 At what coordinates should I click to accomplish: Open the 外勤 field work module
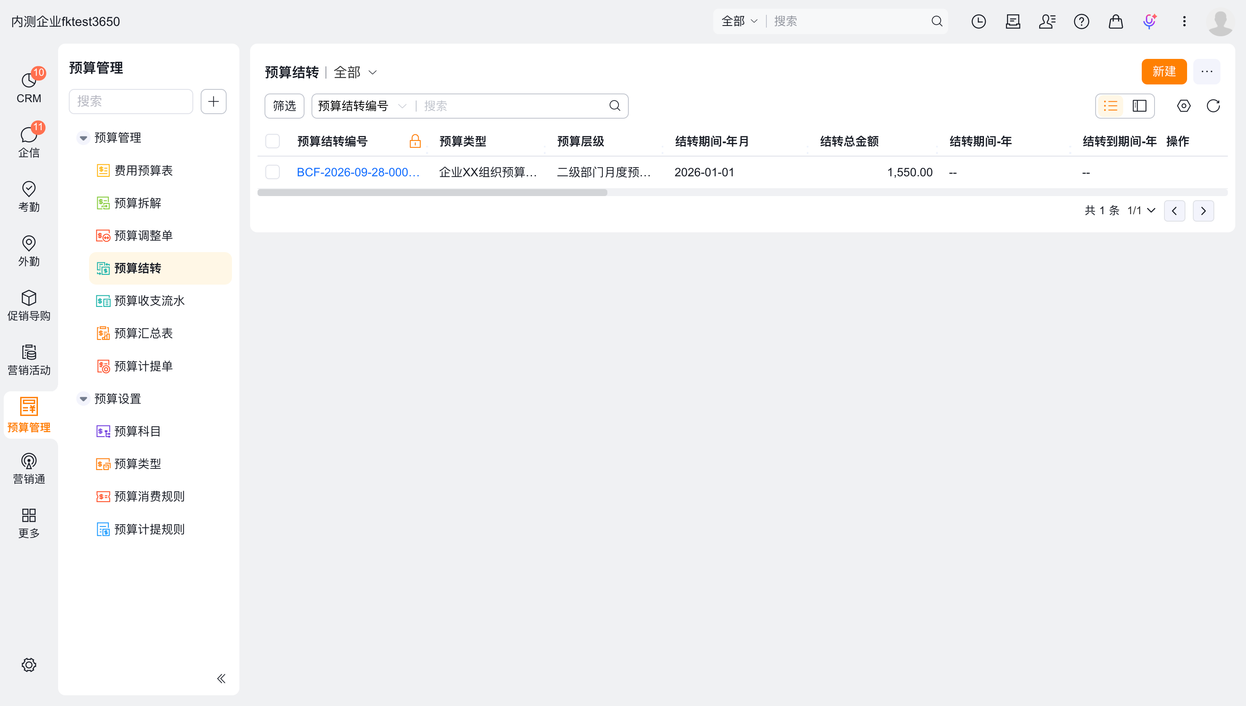click(28, 250)
